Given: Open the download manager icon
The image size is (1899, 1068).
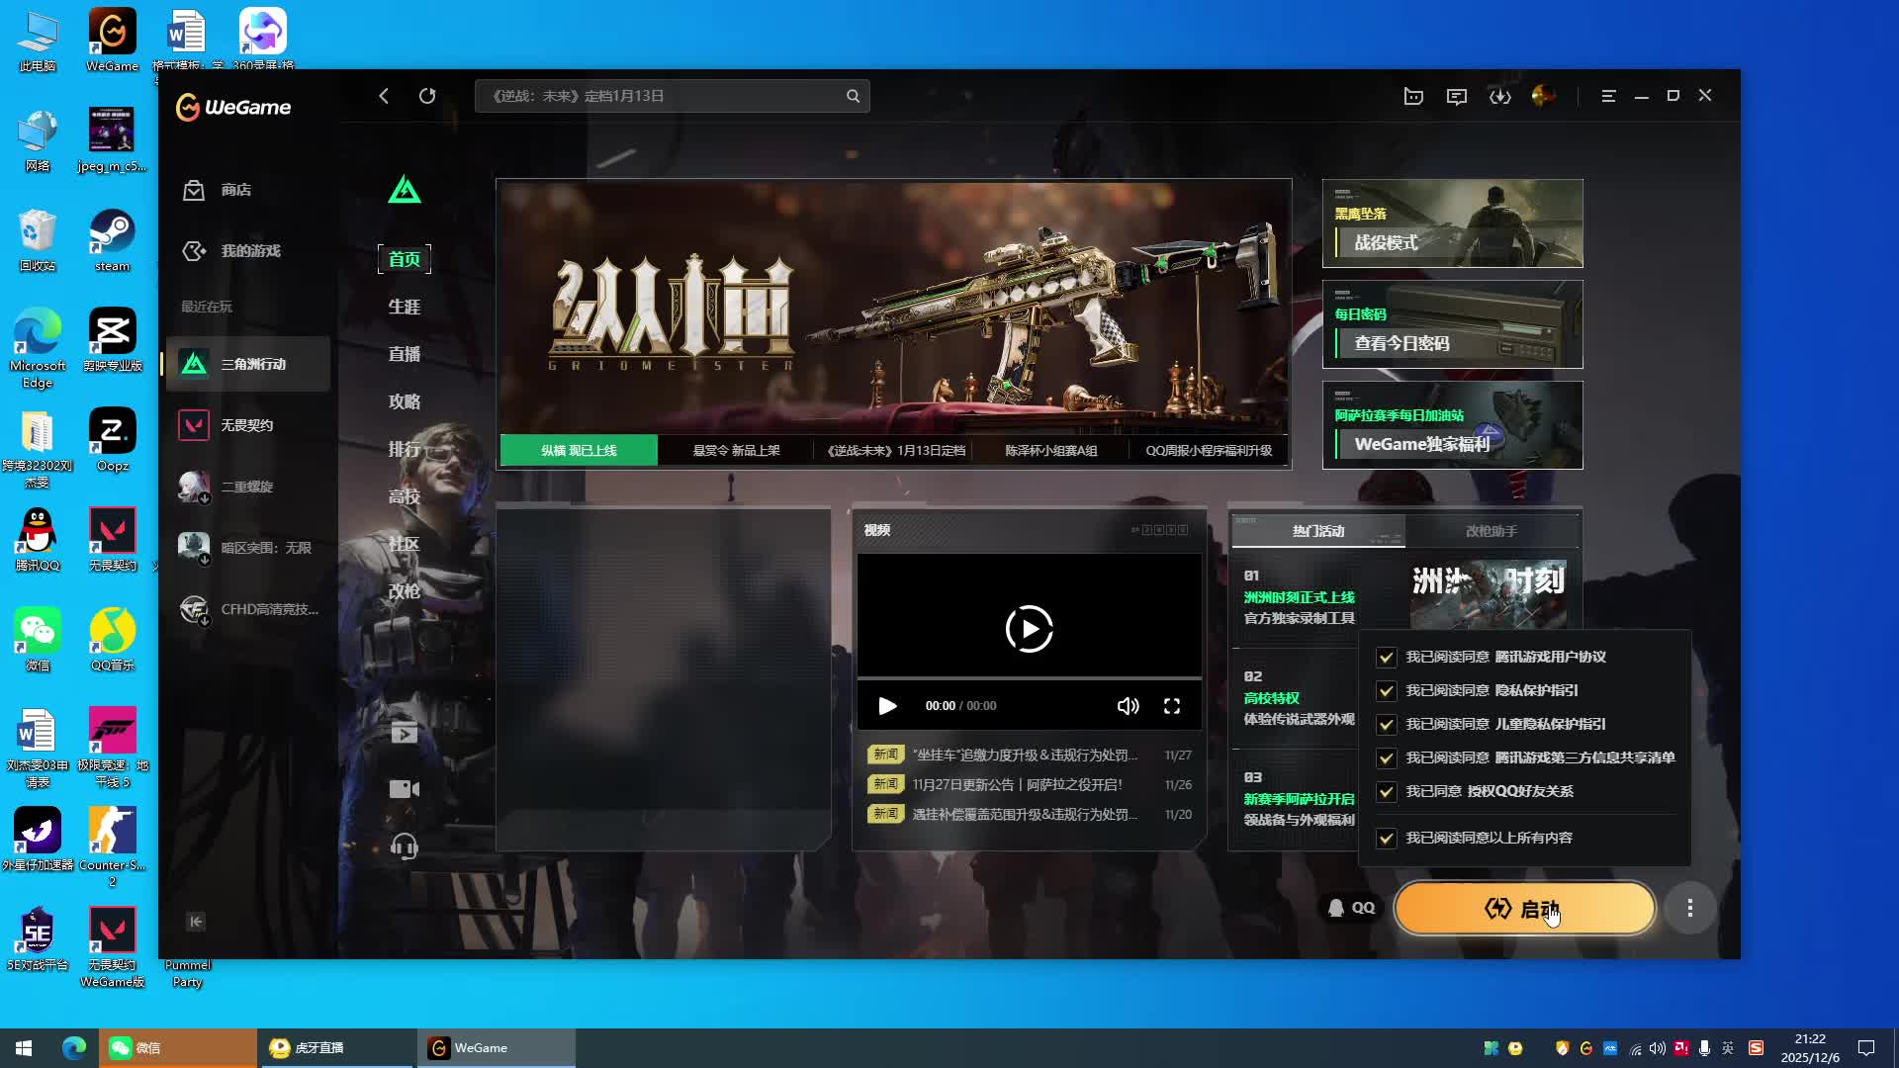Looking at the screenshot, I should [1500, 96].
